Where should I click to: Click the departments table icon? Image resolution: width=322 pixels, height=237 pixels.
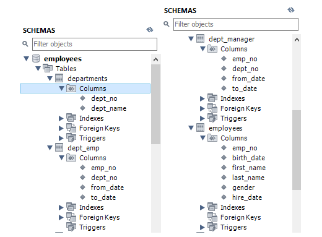pyautogui.click(x=59, y=78)
